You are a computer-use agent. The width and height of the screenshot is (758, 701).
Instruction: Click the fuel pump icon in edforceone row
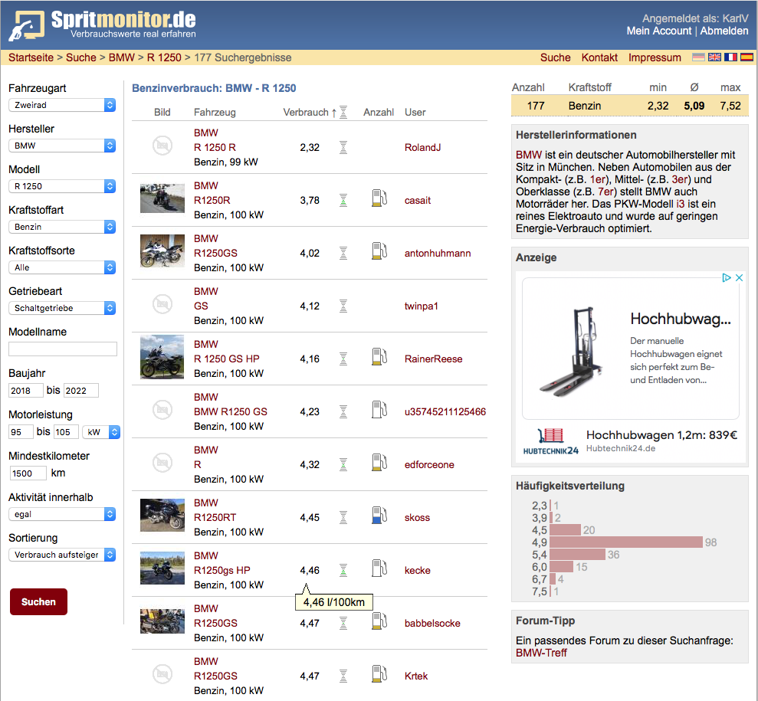379,463
